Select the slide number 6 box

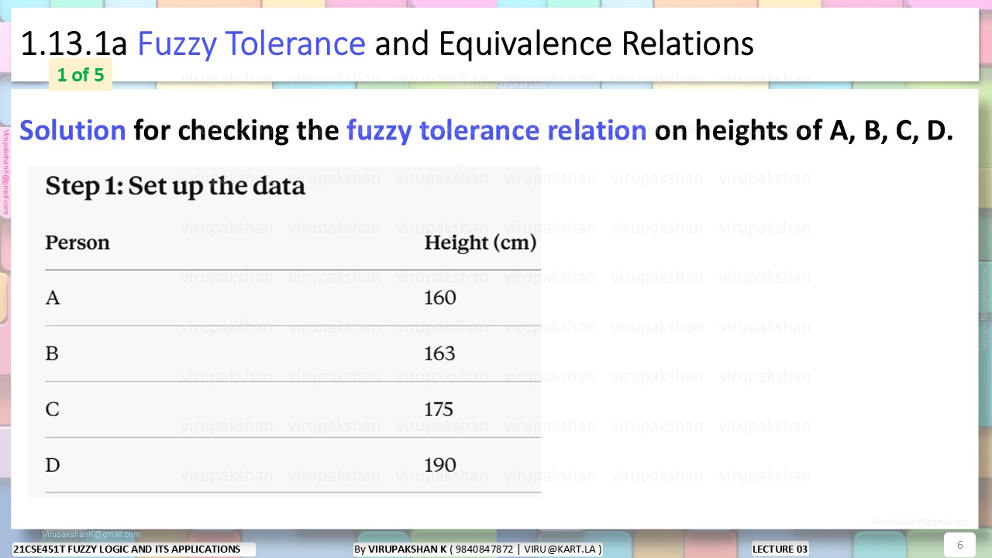point(959,544)
